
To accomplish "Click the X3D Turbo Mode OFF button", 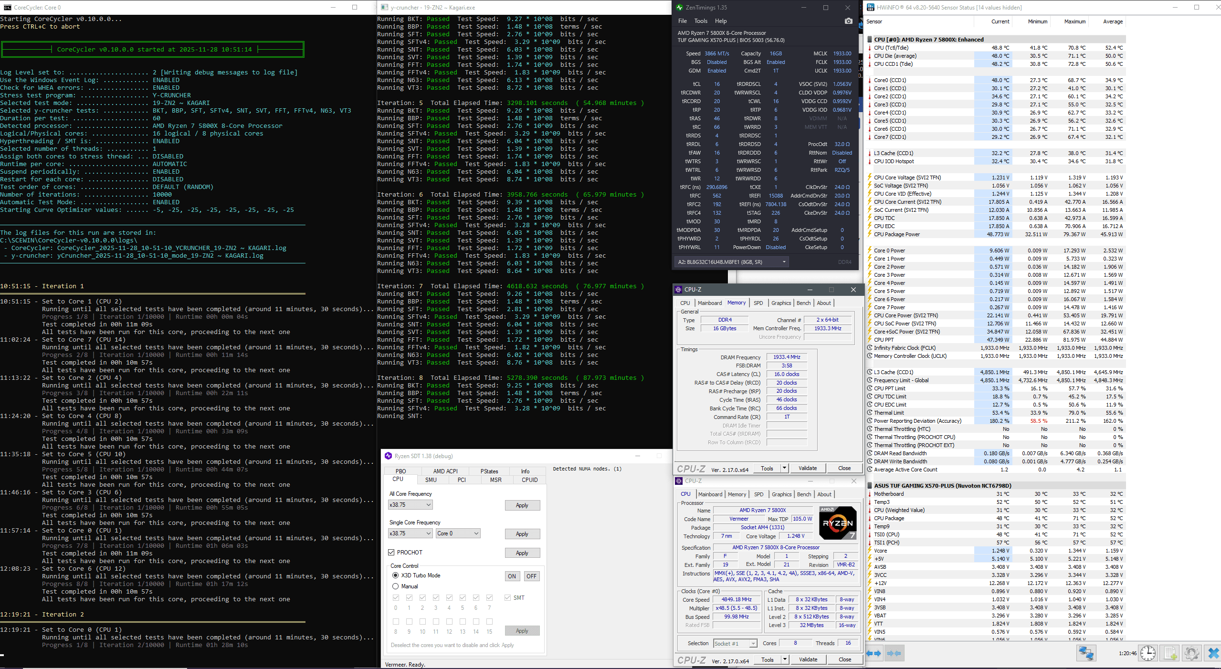I will 531,576.
